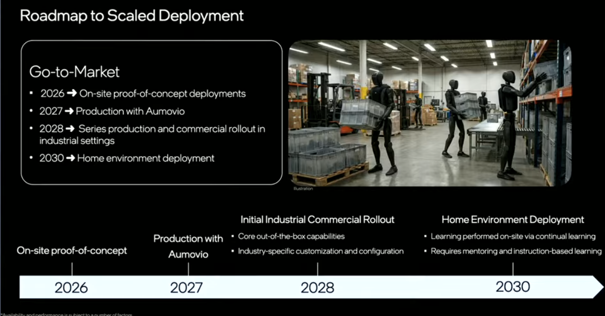The image size is (605, 316).
Task: Select the 2030 marker on the timeline bar
Action: (513, 287)
